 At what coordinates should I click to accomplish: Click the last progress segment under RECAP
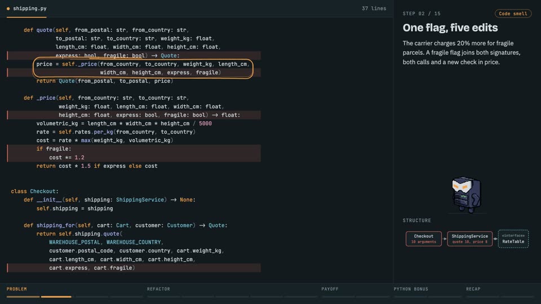pos(517,297)
